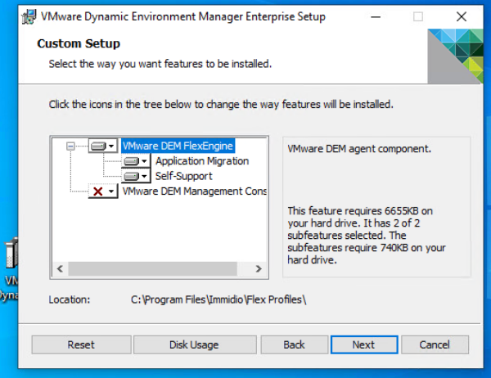Select the VMware DEM Management Console item
Image resolution: width=491 pixels, height=378 pixels.
pyautogui.click(x=194, y=191)
